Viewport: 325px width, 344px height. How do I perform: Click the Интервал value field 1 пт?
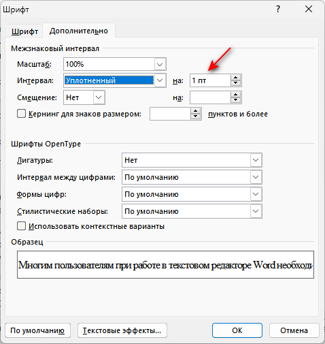[x=210, y=80]
